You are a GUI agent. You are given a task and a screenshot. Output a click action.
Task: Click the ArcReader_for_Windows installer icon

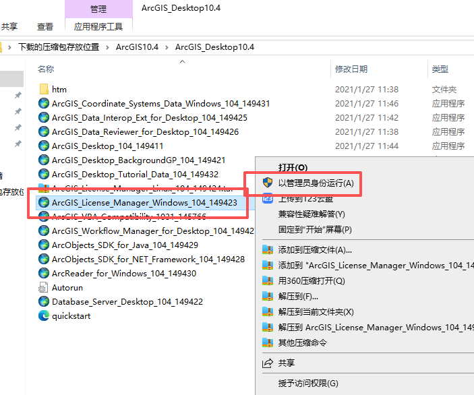point(44,273)
